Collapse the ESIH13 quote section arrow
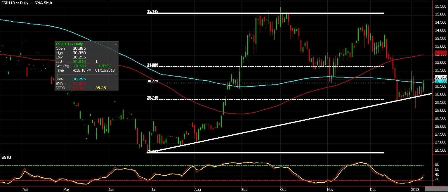 coord(116,44)
